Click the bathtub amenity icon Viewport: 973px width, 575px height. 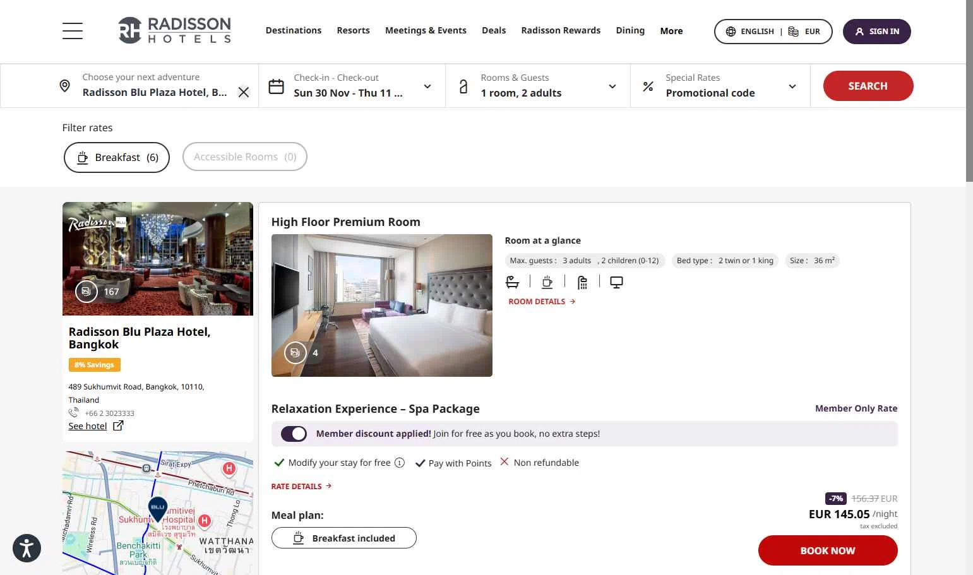(513, 282)
